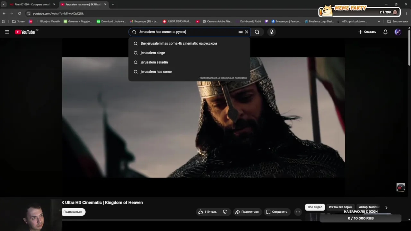The height and width of the screenshot is (231, 411).
Task: Go forward in browser history
Action: 12,13
